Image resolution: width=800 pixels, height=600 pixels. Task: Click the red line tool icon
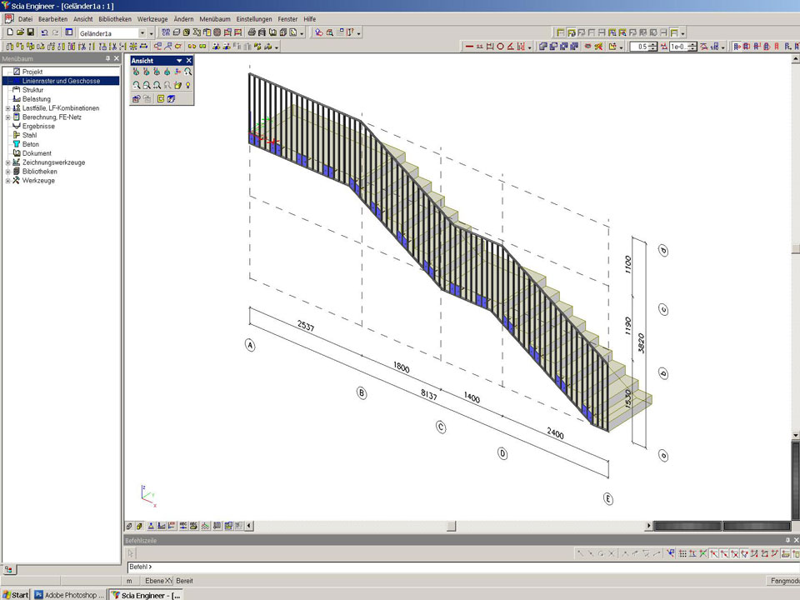pyautogui.click(x=469, y=47)
